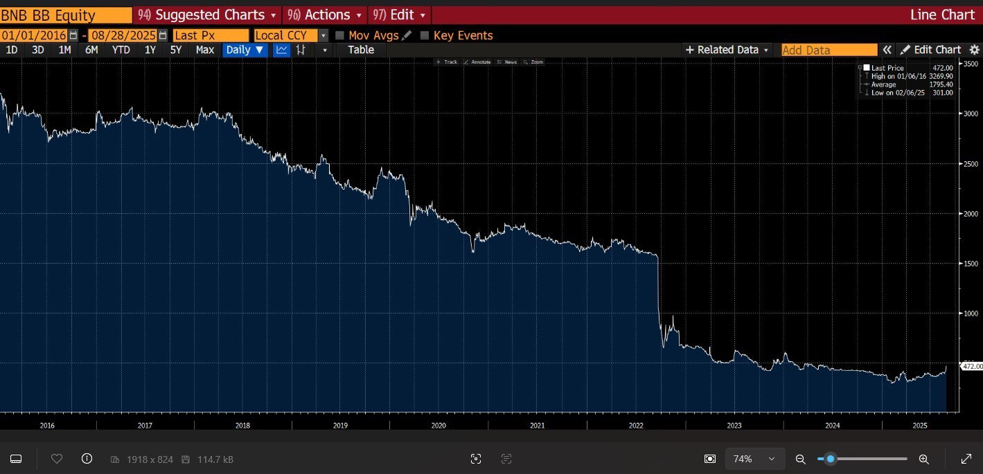Viewport: 983px width, 474px height.
Task: Enable the Key Events checkbox
Action: pos(425,35)
